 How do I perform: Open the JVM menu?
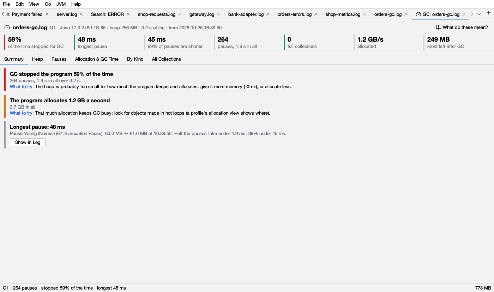pos(61,4)
